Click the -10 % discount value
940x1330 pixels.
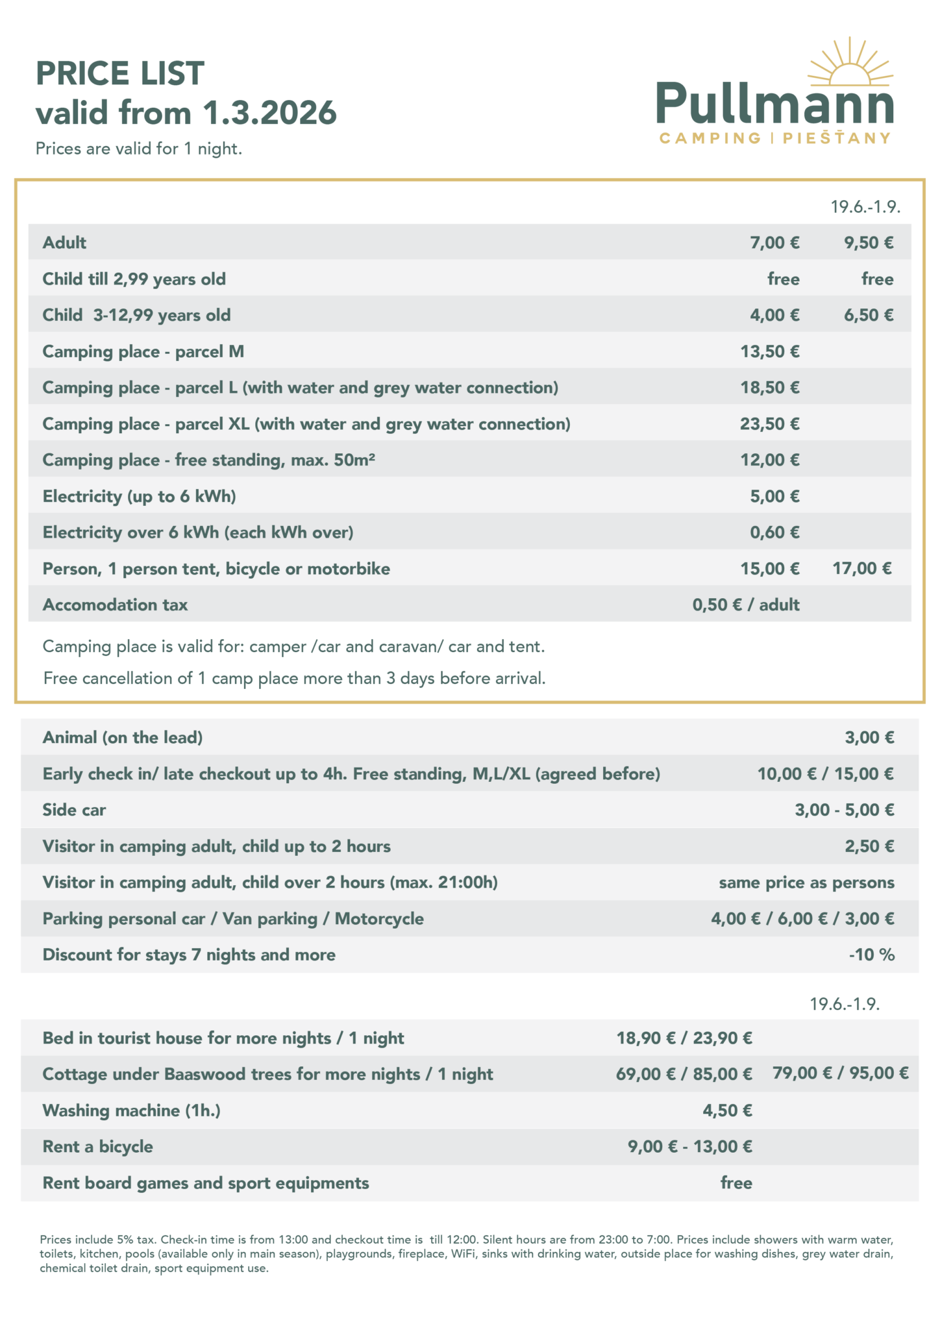point(872,955)
